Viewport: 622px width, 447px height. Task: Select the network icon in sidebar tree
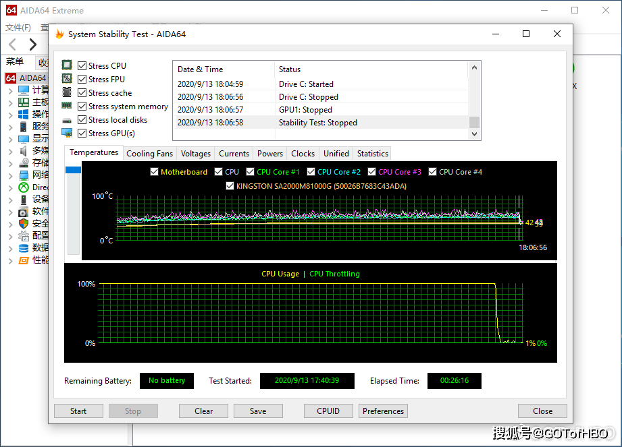coord(24,175)
